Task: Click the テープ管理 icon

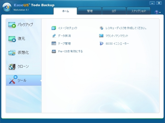Action: (x=54, y=43)
